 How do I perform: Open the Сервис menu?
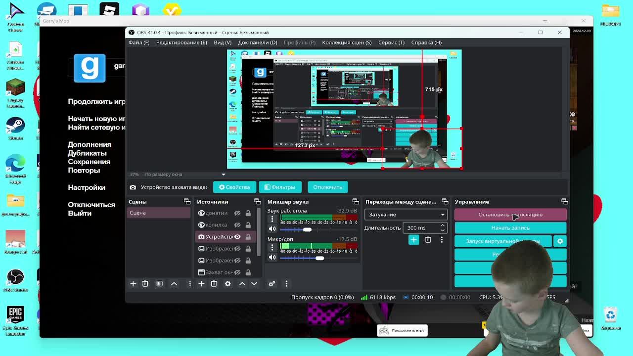tap(391, 43)
